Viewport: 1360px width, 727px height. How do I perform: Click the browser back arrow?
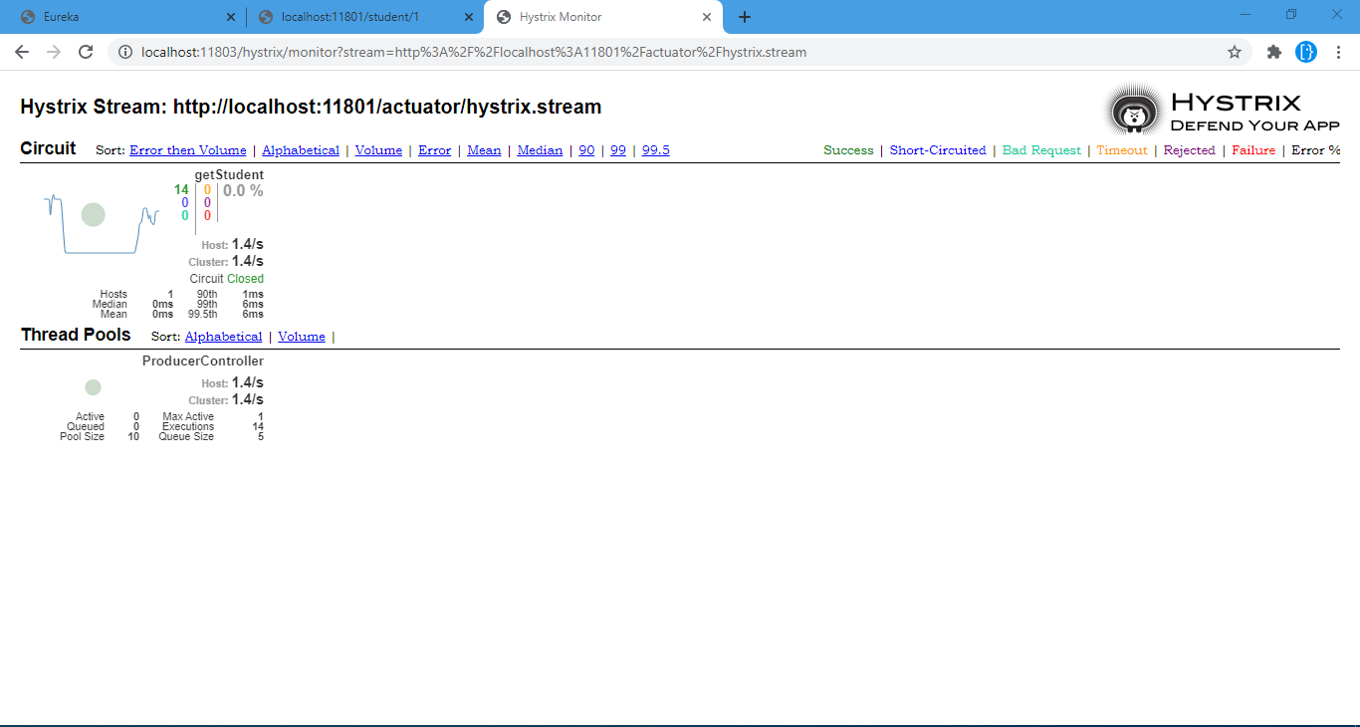22,52
